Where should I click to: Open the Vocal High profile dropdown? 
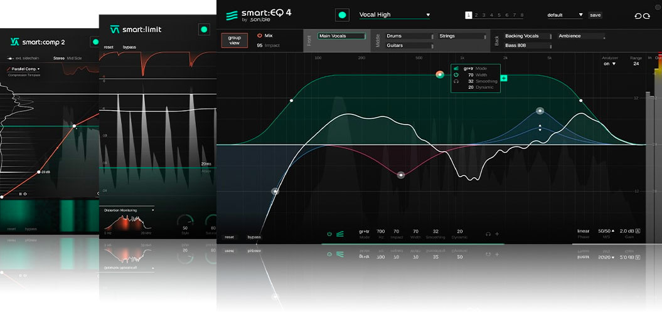point(394,15)
